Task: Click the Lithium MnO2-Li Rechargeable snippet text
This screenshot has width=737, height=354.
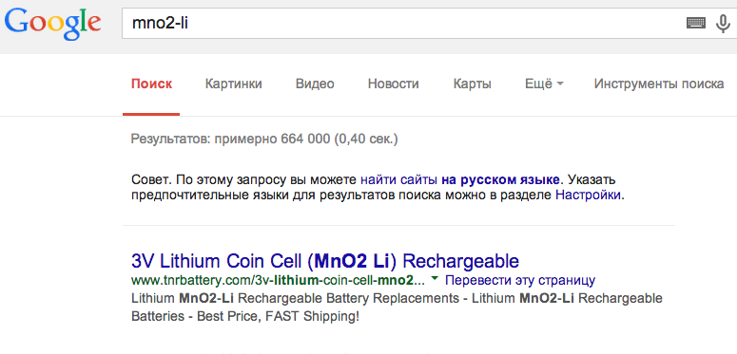Action: (x=397, y=307)
